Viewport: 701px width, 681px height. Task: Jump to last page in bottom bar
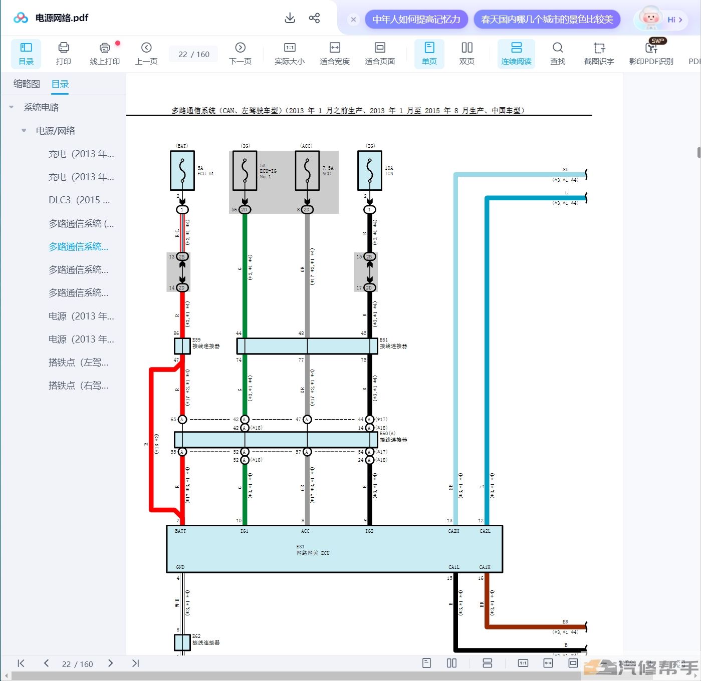pyautogui.click(x=135, y=663)
